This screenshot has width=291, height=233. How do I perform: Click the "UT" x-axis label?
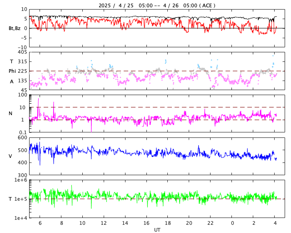[x=157, y=230]
